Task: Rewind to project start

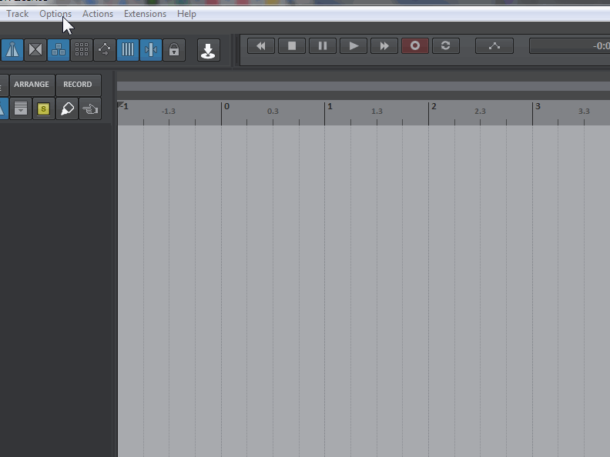Action: point(261,46)
